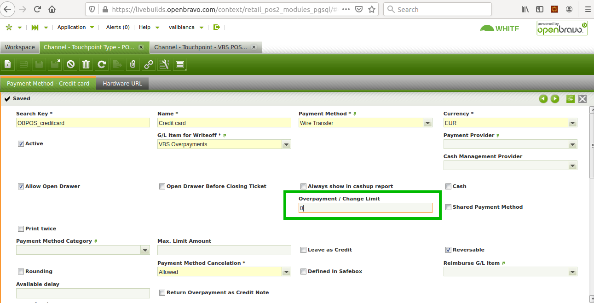Switch to Channel - Touchpoint - VBS POS tab
Image resolution: width=594 pixels, height=303 pixels.
(206, 47)
